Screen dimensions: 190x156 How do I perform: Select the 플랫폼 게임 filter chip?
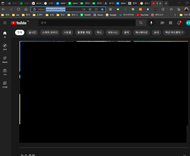[84, 32]
